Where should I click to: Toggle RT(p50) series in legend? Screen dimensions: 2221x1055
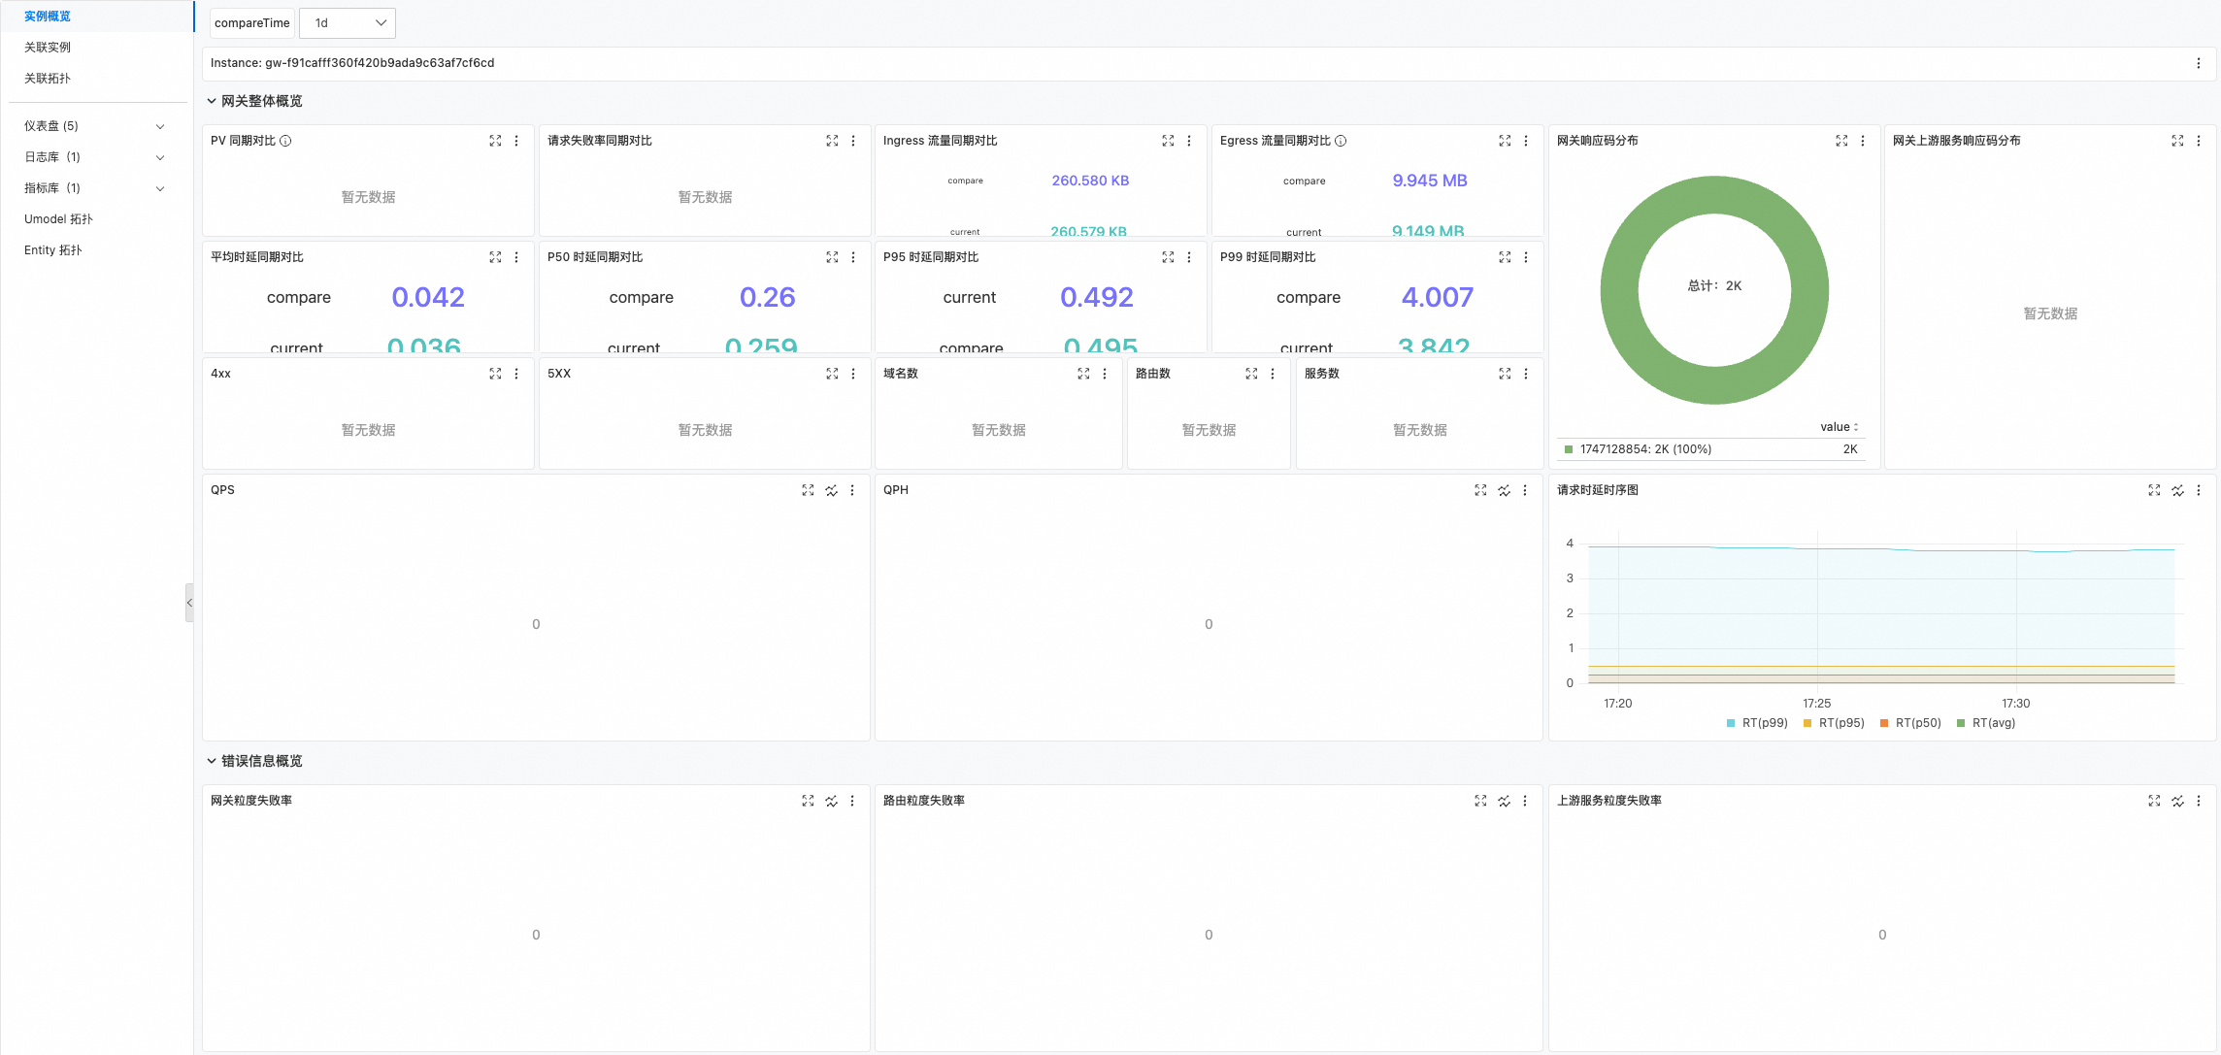(1910, 723)
